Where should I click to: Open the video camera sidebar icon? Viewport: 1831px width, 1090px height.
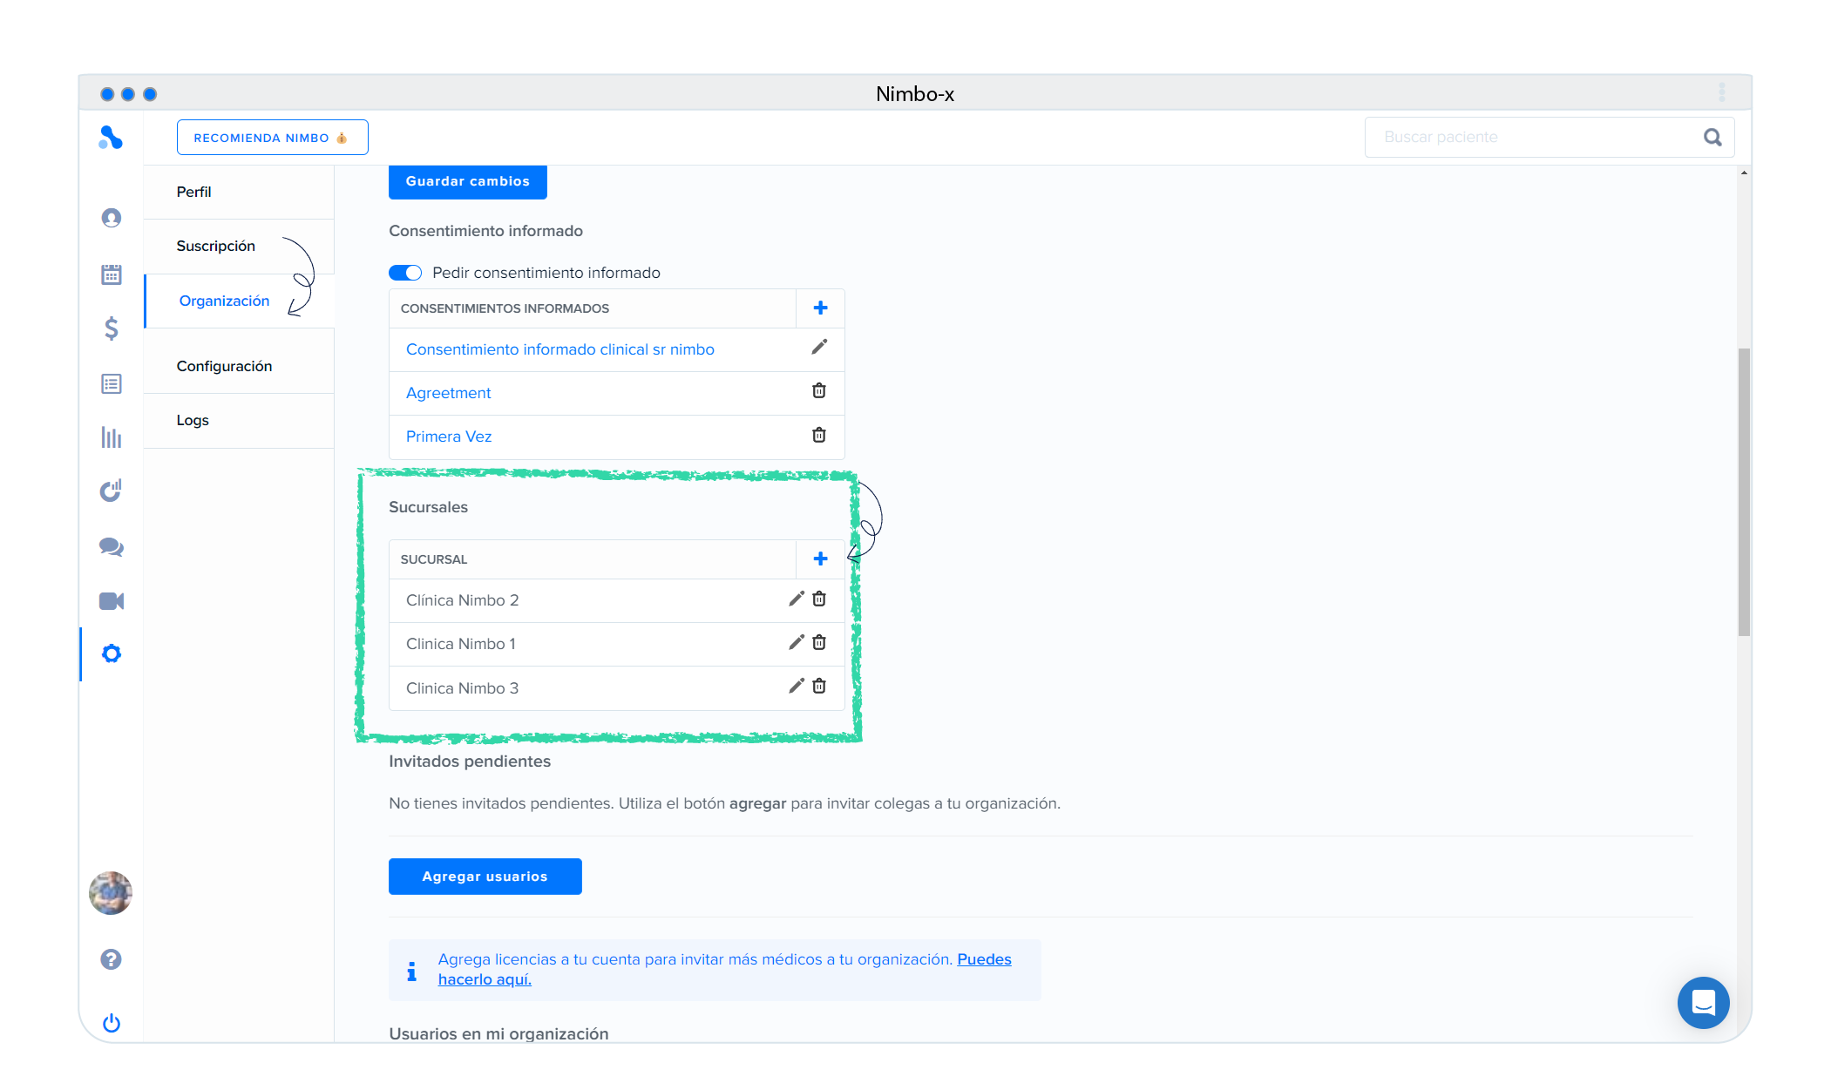point(111,601)
